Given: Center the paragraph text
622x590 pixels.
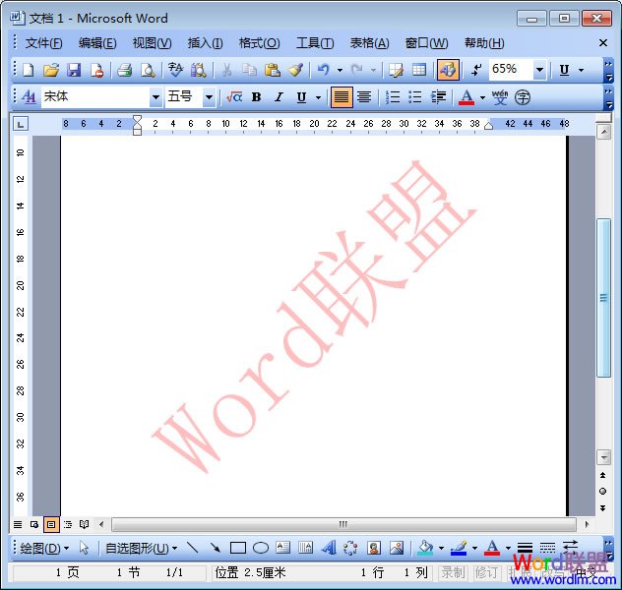Looking at the screenshot, I should (x=364, y=97).
